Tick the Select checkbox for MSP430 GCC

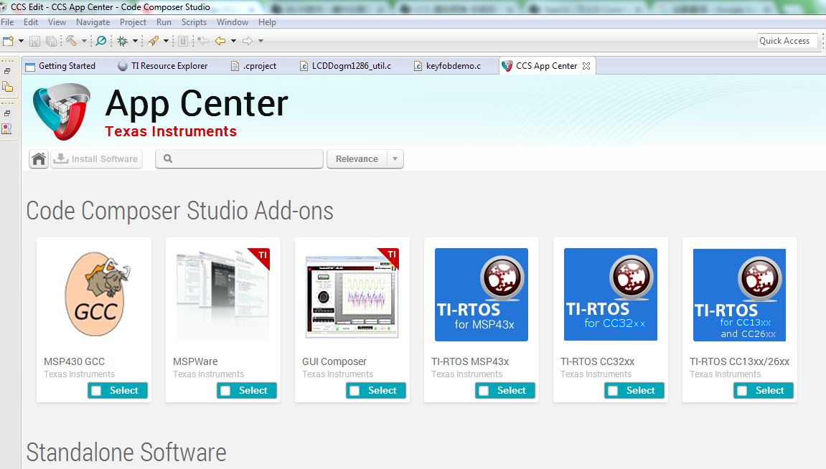tap(96, 391)
